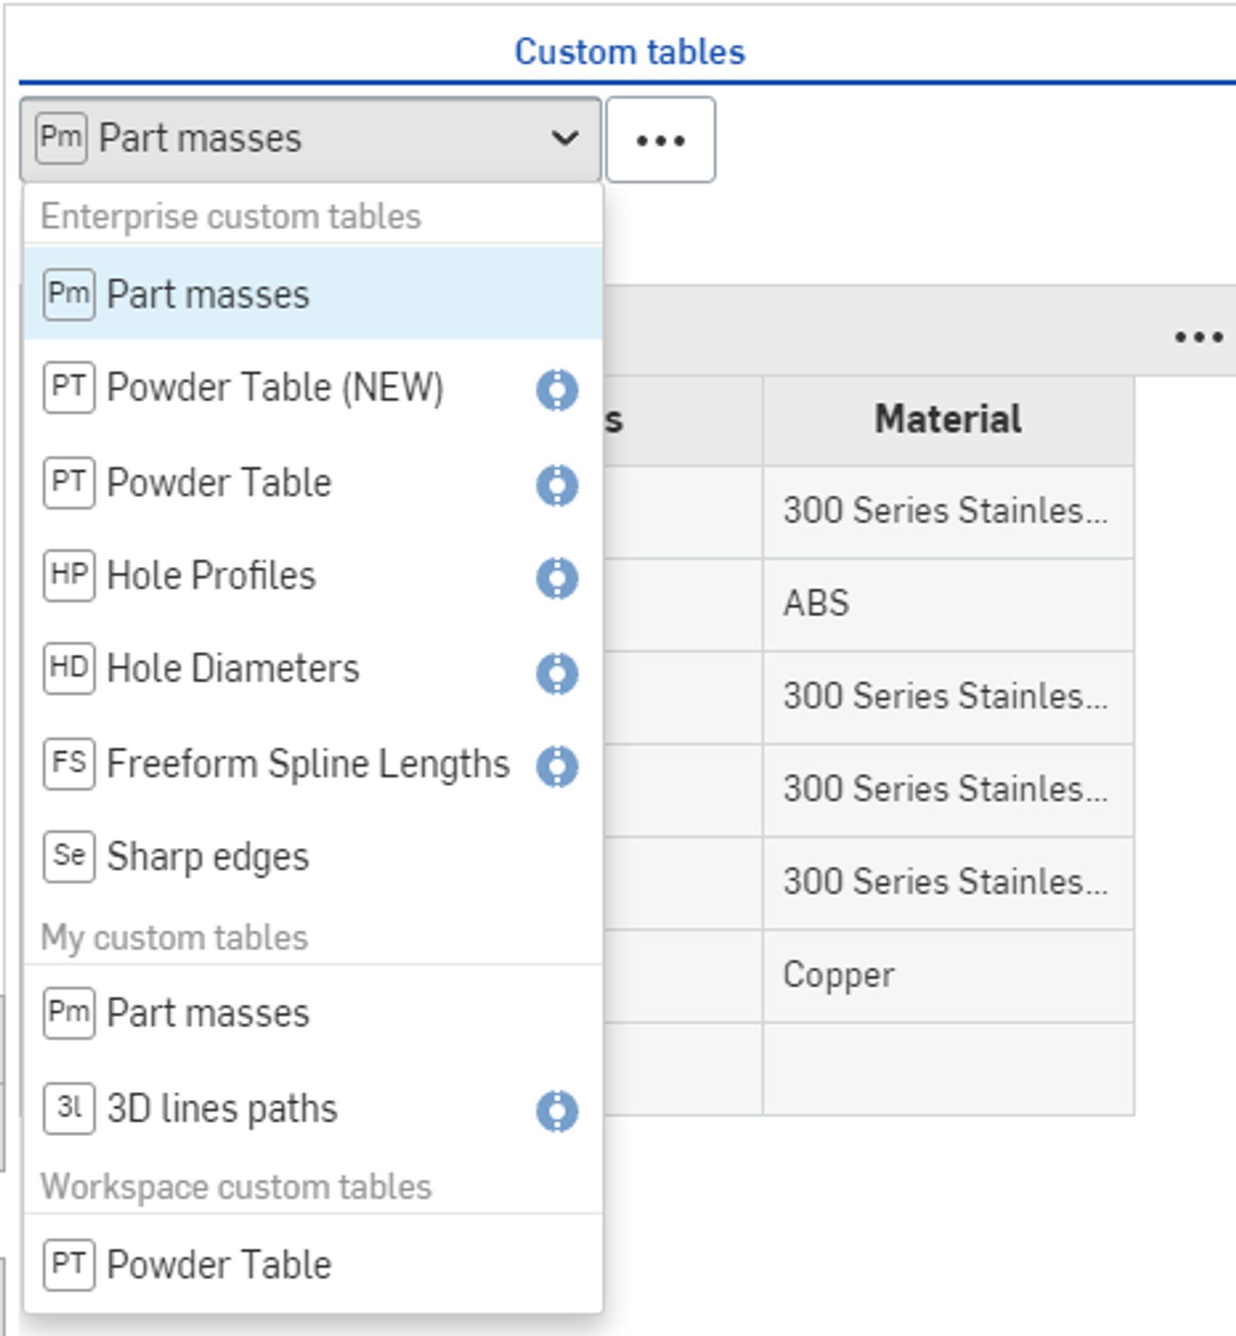Click the Se icon for Sharp edges
Screen dimensions: 1236x1336
pos(69,856)
